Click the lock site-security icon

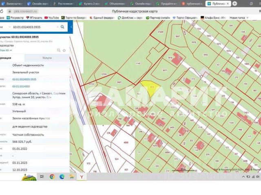coord(10,11)
